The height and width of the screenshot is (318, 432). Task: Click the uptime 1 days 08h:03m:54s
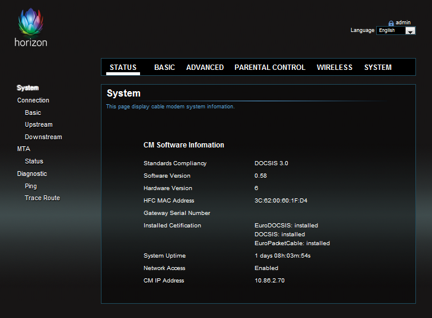point(282,256)
